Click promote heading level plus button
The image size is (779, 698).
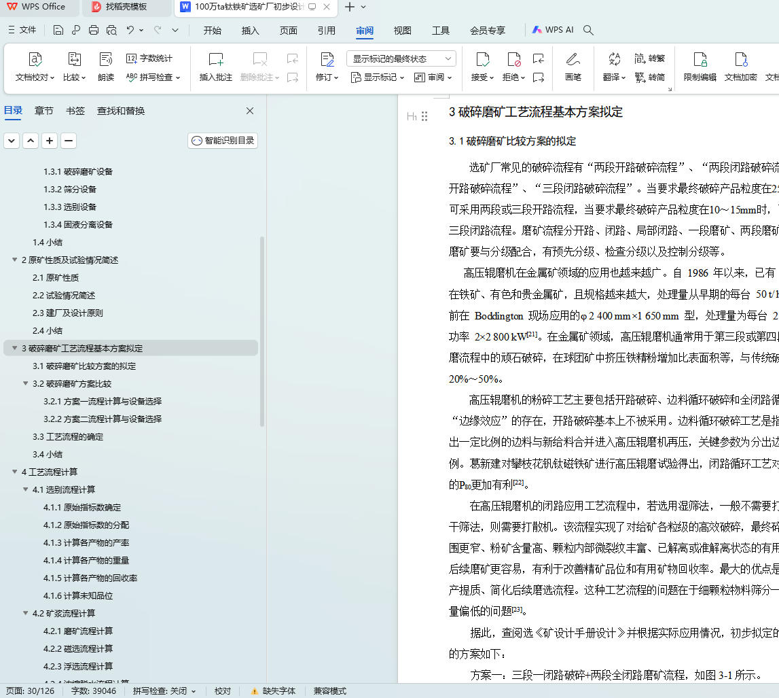pos(49,141)
